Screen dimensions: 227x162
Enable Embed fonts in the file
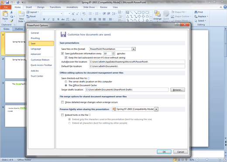62,115
